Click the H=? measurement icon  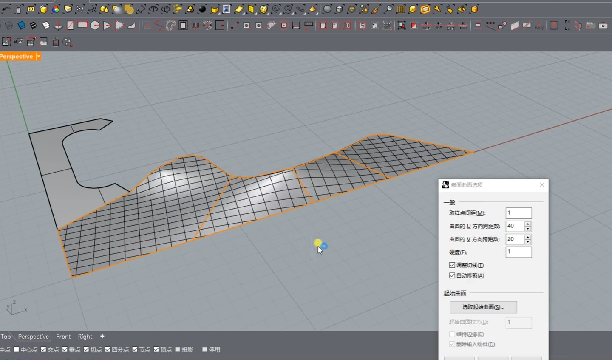(x=539, y=26)
